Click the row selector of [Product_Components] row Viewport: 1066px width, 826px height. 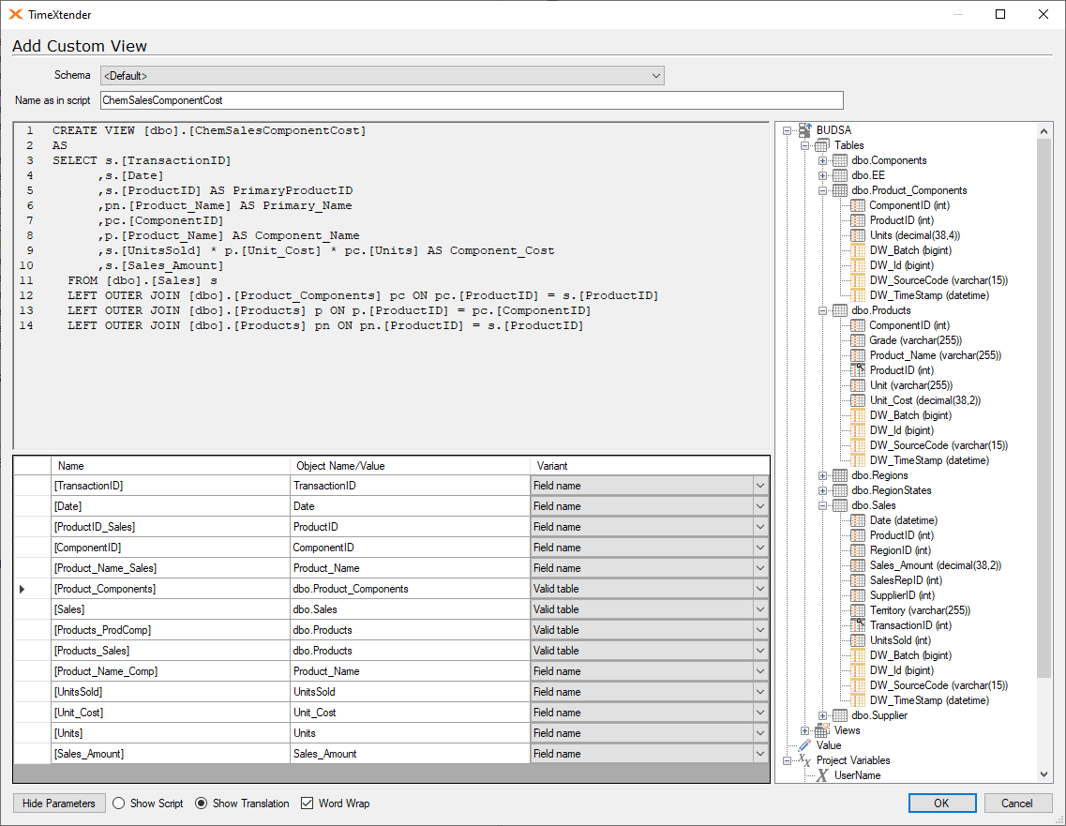click(x=32, y=589)
